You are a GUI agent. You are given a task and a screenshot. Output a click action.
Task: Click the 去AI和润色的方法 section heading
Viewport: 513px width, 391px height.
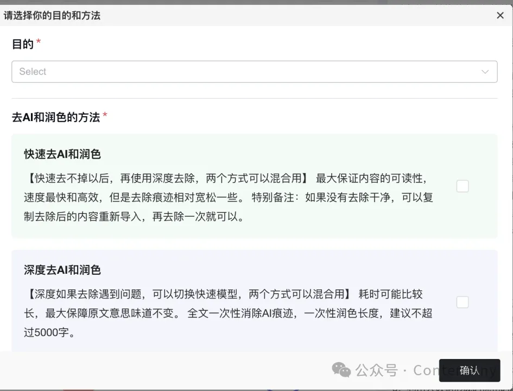click(56, 116)
